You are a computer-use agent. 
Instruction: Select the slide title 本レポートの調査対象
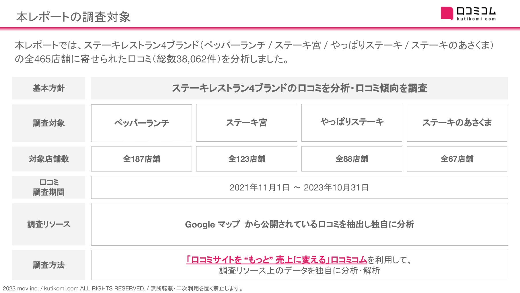tap(73, 17)
